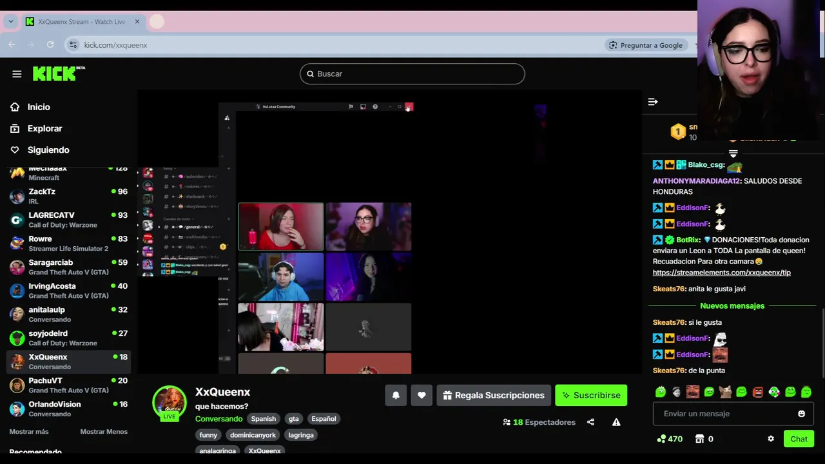Open emoji picker in message box

(x=801, y=414)
